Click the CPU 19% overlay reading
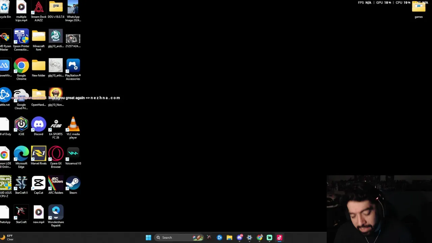Image resolution: width=432 pixels, height=243 pixels. 403,3
